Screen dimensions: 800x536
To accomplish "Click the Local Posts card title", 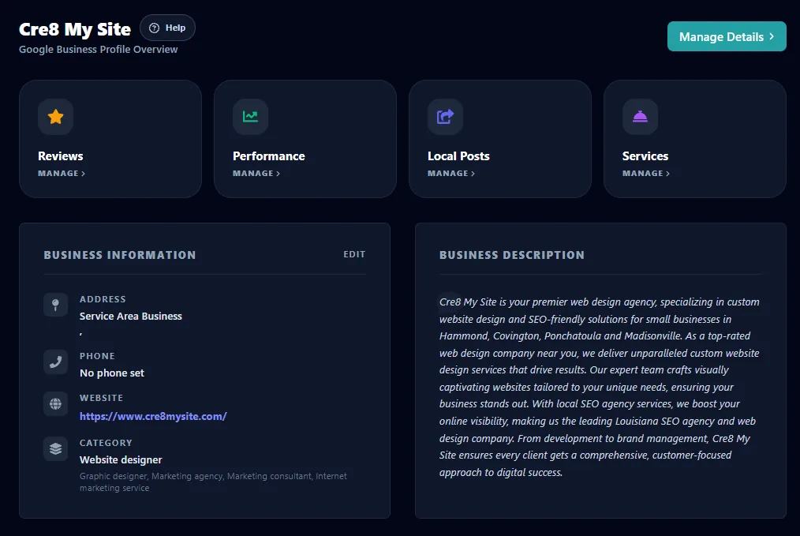I will click(458, 156).
